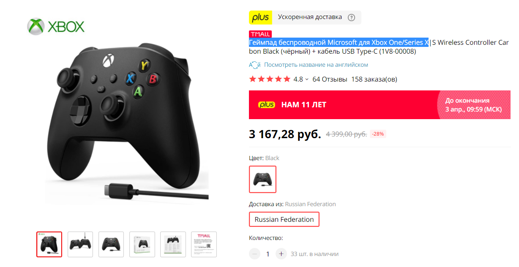Click the five-star rating icons
Screen dimensions: 519x267
pyautogui.click(x=270, y=79)
